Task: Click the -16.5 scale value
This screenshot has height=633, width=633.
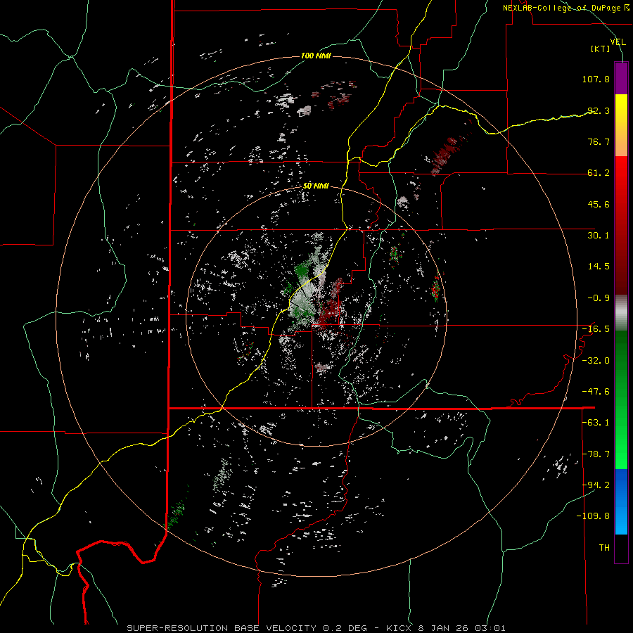Action: 596,329
